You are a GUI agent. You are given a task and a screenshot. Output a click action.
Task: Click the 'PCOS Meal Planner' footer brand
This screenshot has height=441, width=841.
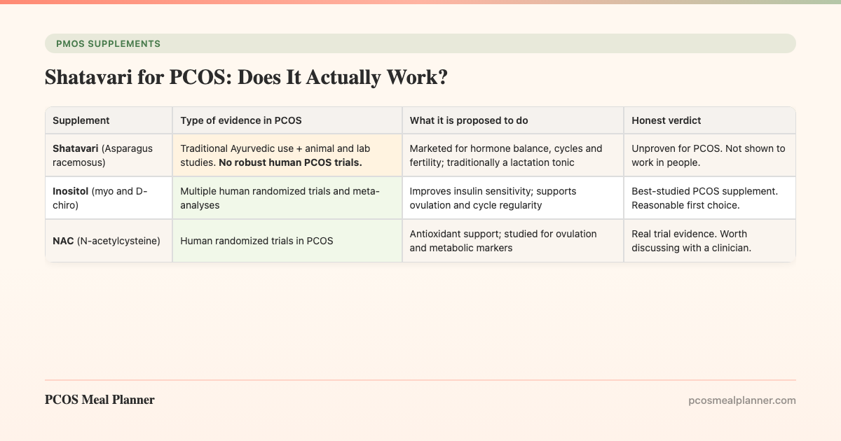pos(100,400)
